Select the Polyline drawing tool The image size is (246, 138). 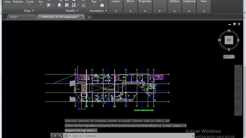(x=18, y=2)
